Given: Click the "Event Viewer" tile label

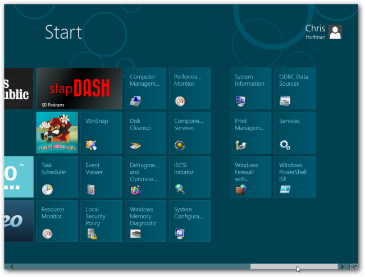Looking at the screenshot, I should [94, 168].
